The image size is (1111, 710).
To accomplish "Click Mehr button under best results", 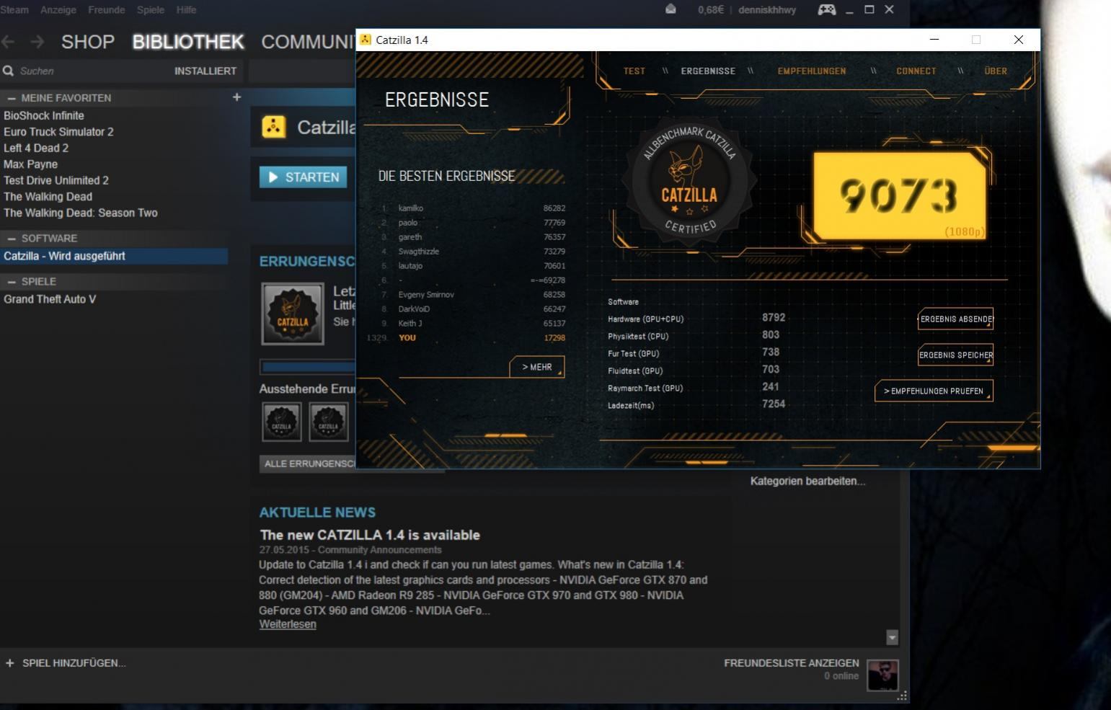I will 537,367.
